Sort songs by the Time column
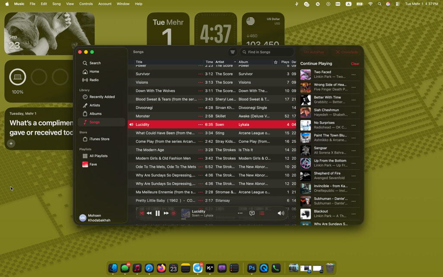 coord(209,62)
